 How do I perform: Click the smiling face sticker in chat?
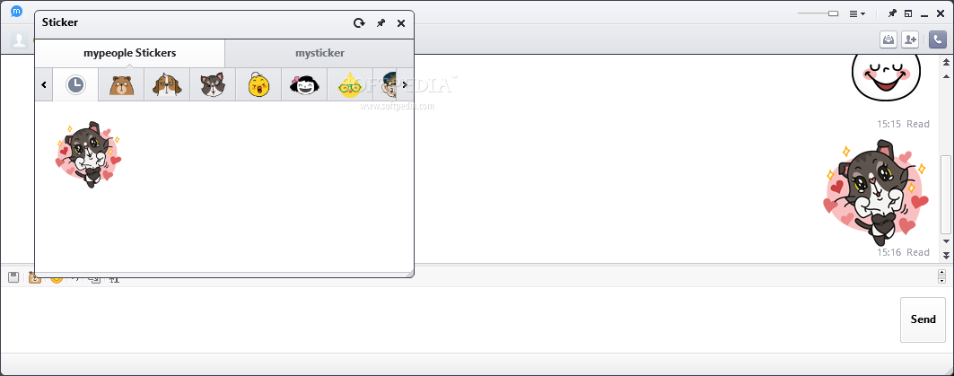[x=886, y=76]
